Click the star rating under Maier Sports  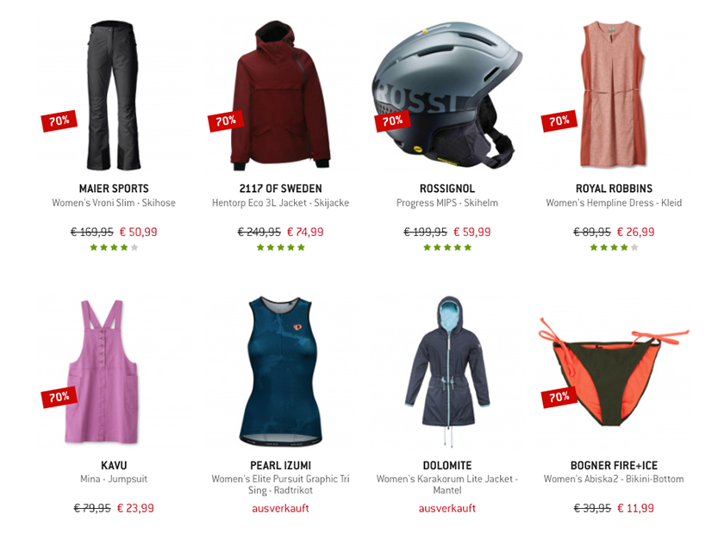(x=114, y=247)
